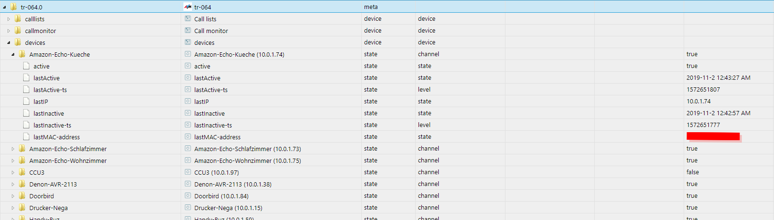This screenshot has width=774, height=220.
Task: Click the lastActive-ts value 1572651807
Action: coord(703,90)
